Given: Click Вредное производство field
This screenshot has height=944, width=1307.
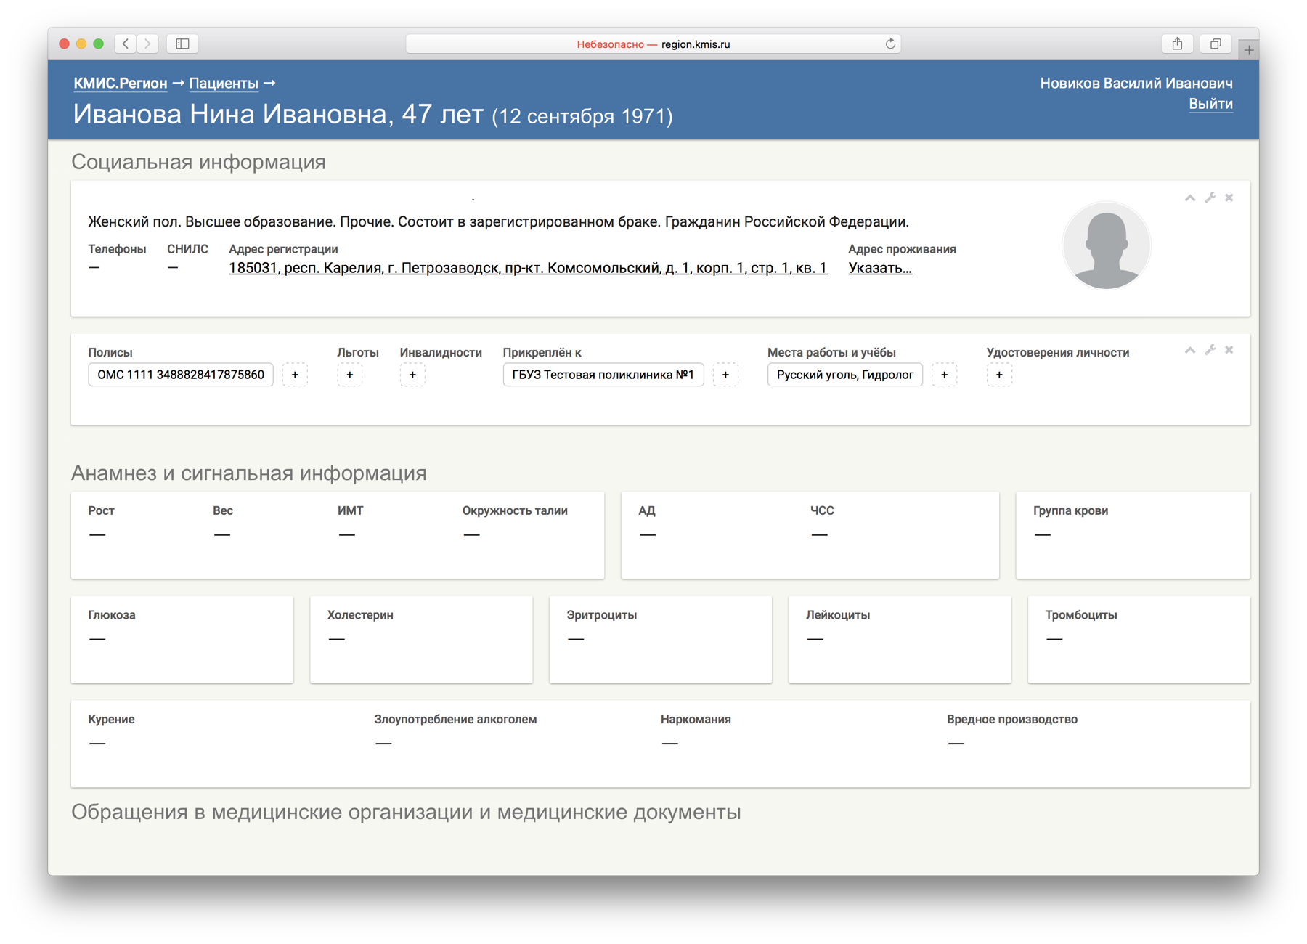Looking at the screenshot, I should pos(1012,731).
